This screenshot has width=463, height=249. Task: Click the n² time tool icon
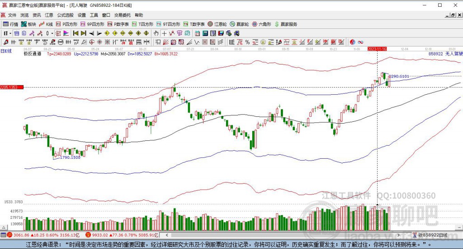[76, 42]
